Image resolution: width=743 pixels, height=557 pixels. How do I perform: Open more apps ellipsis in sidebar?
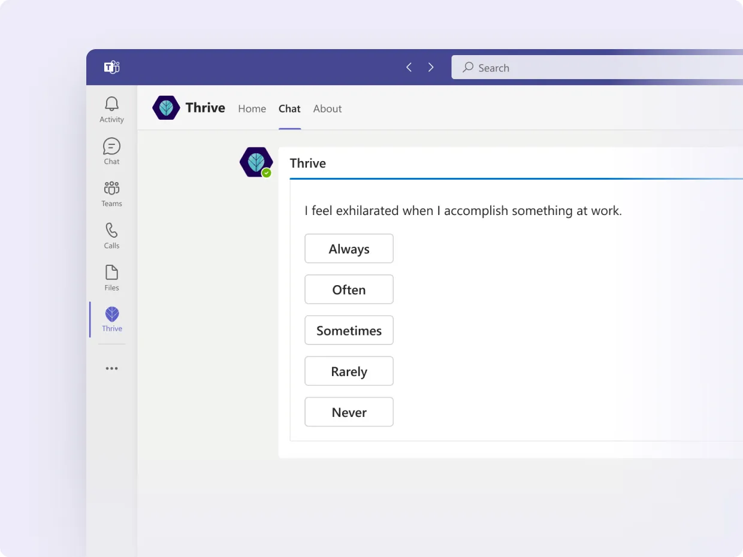pyautogui.click(x=111, y=368)
